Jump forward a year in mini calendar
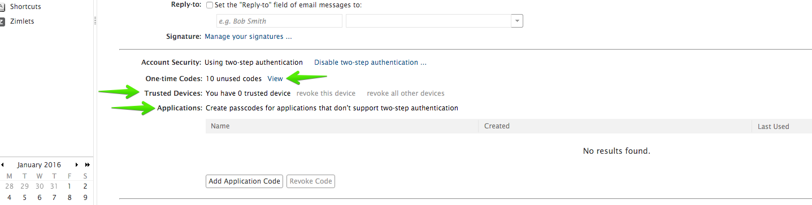 (87, 165)
